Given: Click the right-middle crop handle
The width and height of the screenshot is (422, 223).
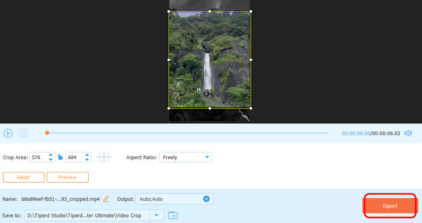Looking at the screenshot, I should pos(251,60).
